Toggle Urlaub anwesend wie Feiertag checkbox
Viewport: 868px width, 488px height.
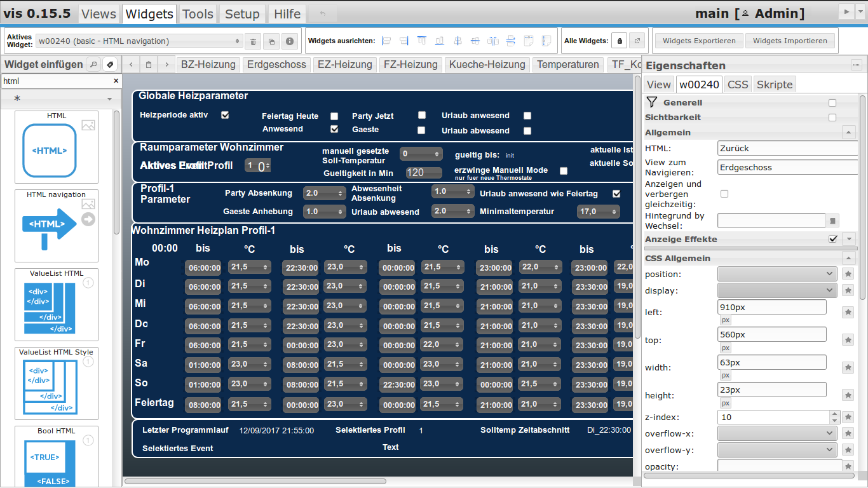coord(616,194)
